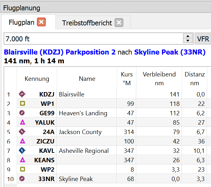Select the KEANS identifier cell
This screenshot has width=211, height=187.
coord(37,160)
